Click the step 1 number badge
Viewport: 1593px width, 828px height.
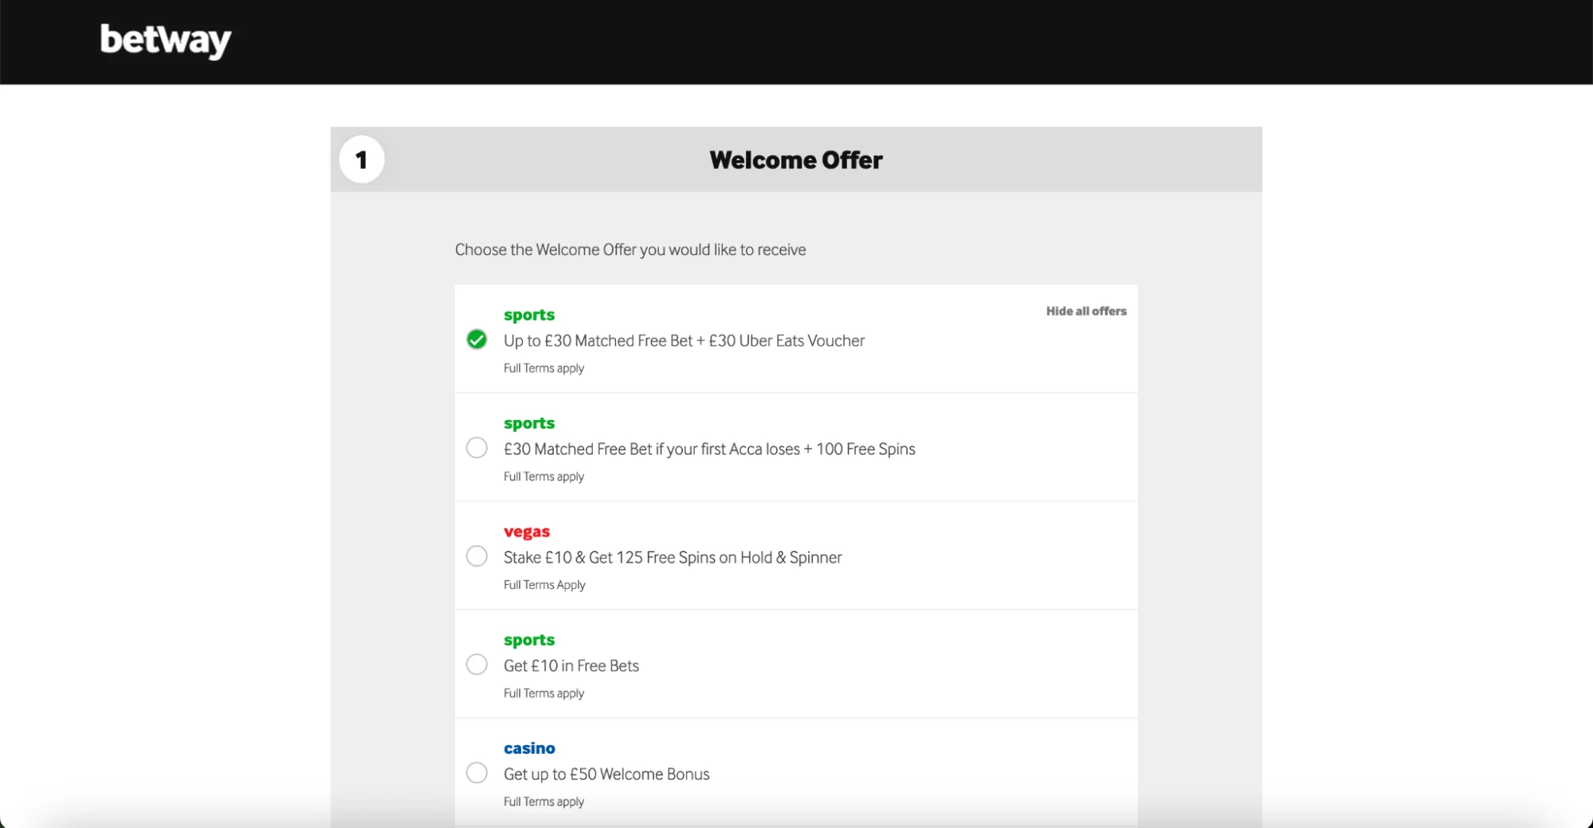[362, 160]
